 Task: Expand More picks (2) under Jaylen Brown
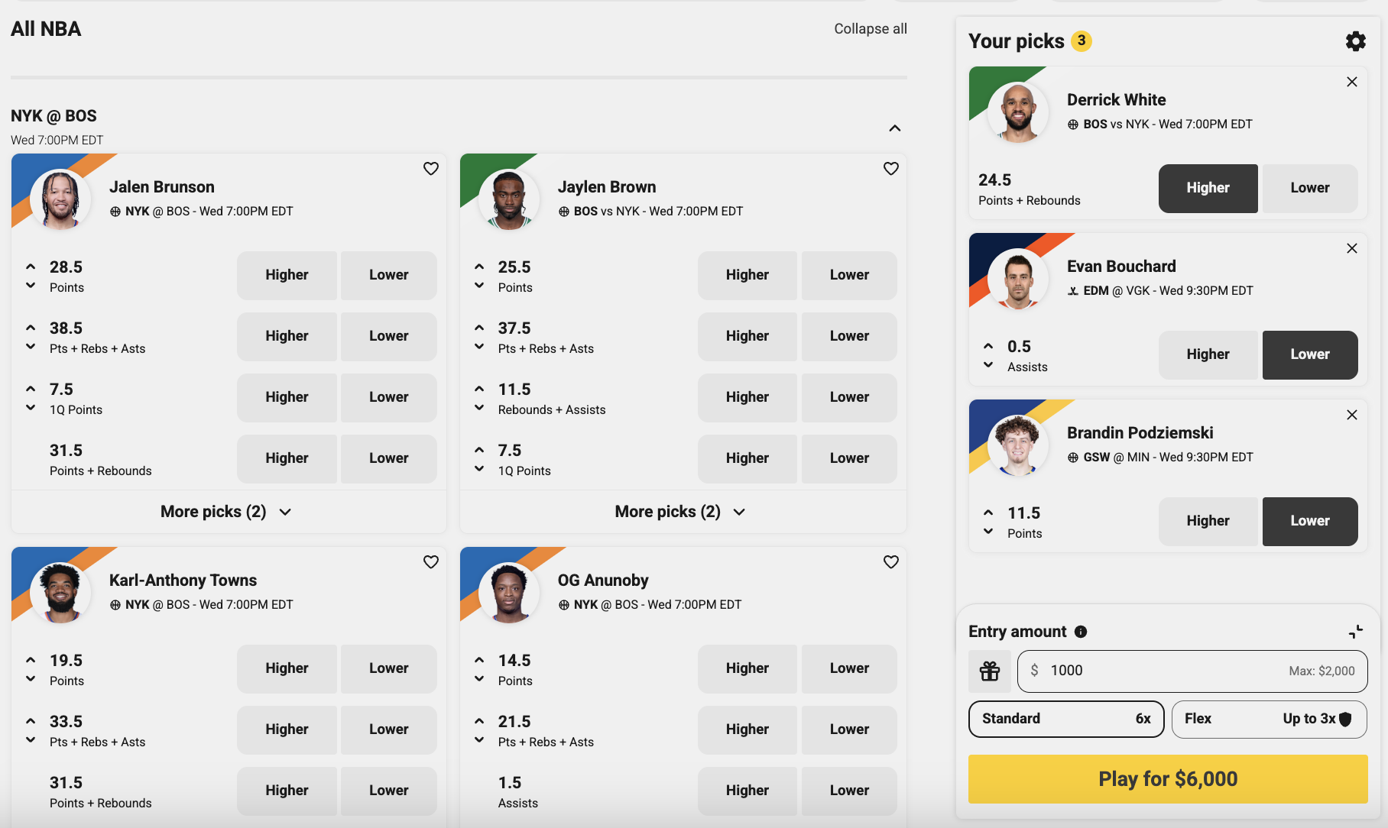click(681, 512)
